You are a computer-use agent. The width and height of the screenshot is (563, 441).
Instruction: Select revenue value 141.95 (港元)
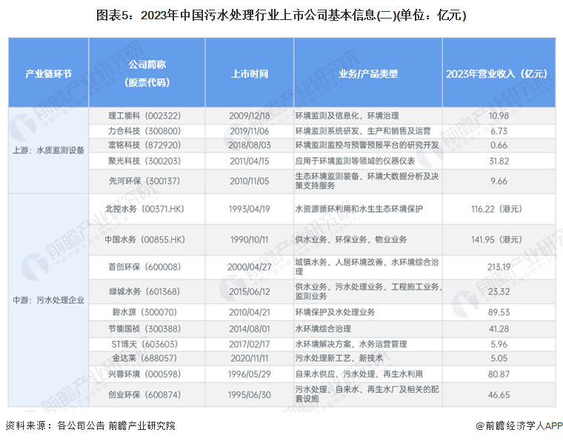(x=496, y=239)
